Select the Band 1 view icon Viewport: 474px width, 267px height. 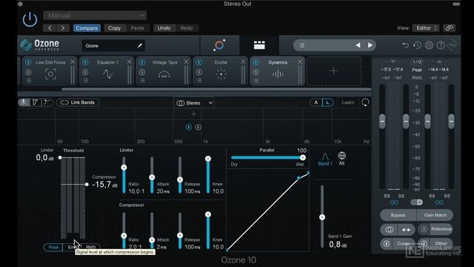click(x=325, y=159)
